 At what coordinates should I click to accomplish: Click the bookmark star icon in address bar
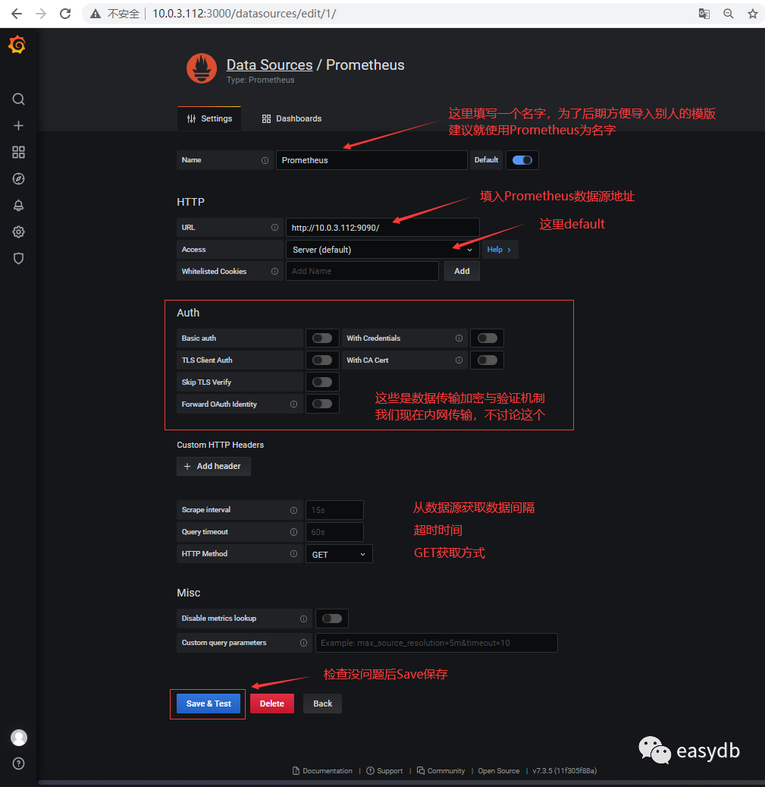(752, 14)
